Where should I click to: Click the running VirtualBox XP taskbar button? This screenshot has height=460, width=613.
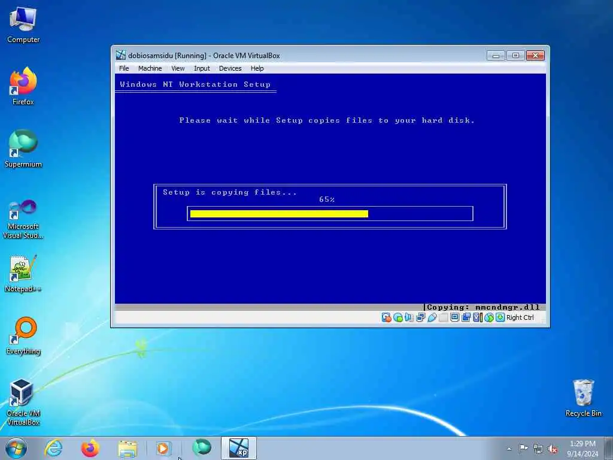click(x=239, y=448)
